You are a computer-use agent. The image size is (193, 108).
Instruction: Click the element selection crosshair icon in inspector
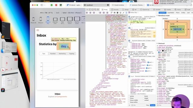(x=98, y=10)
